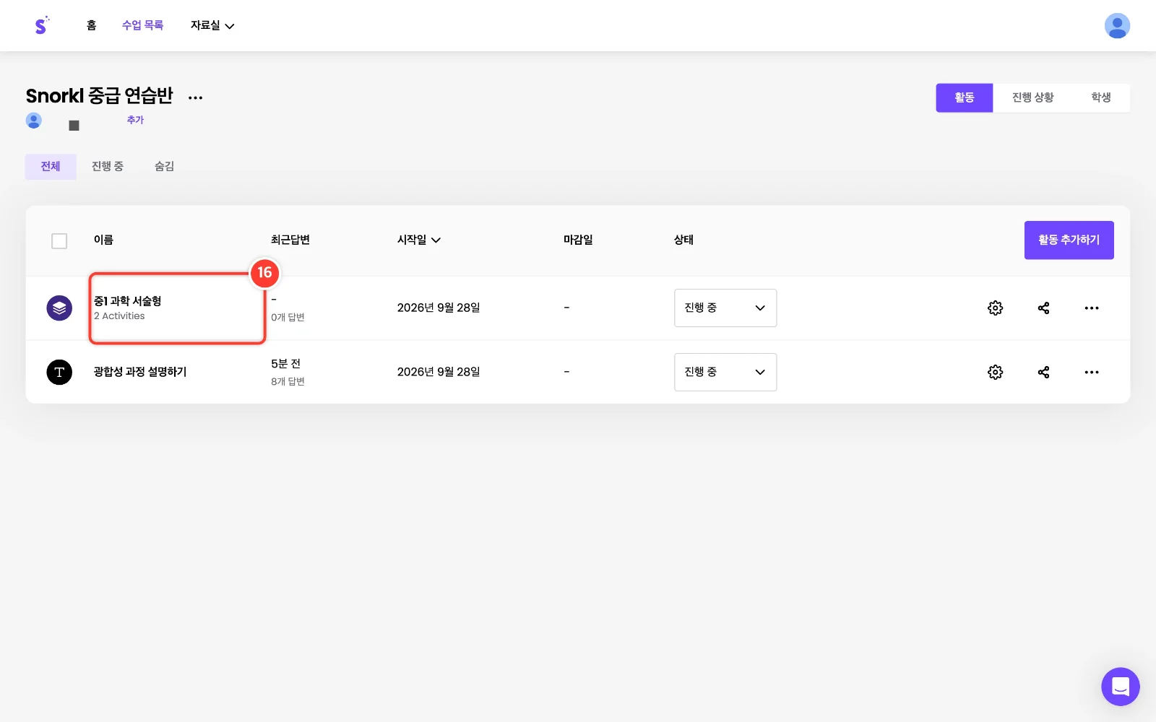Viewport: 1156px width, 722px height.
Task: Open 수업 목록 in the navigation
Action: pyautogui.click(x=142, y=25)
